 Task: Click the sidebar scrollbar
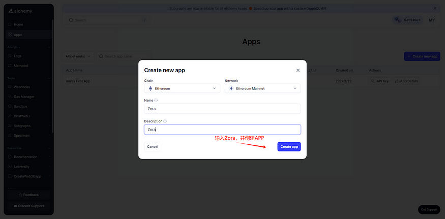53,77
